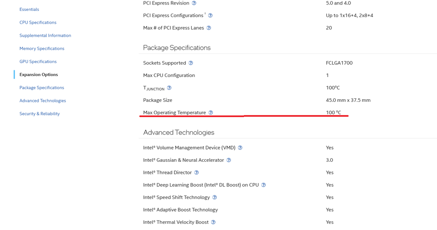The image size is (437, 230).
Task: Open Speed Shift Technology help icon
Action: coord(215,198)
